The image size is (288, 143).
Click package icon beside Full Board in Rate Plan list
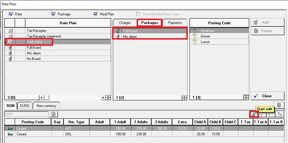point(10,48)
